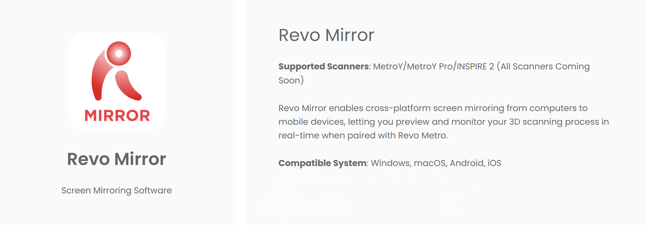Click the bold Compatible System label
Viewport: 648px width, 225px height.
pyautogui.click(x=322, y=163)
